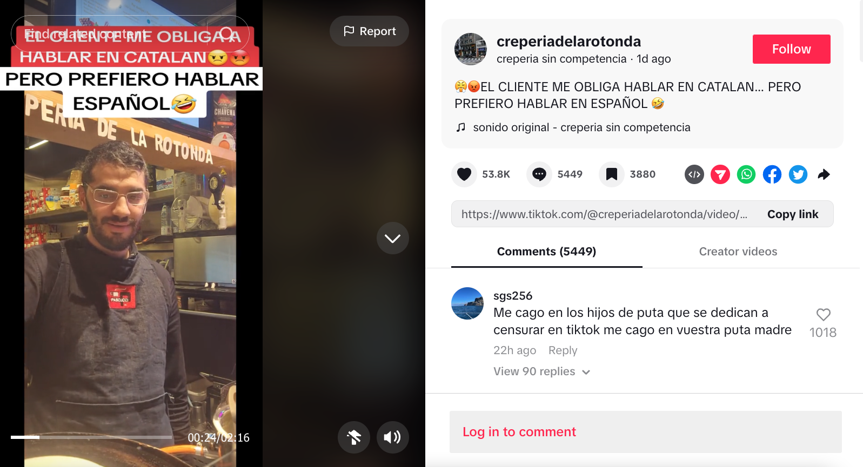Bookmark the video to favorites
This screenshot has height=467, width=863.
pyautogui.click(x=611, y=174)
